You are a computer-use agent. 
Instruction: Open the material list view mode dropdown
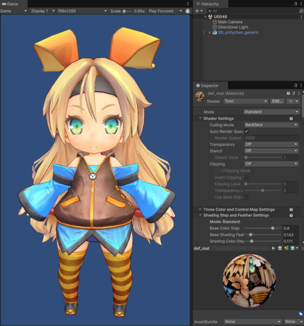[293, 101]
